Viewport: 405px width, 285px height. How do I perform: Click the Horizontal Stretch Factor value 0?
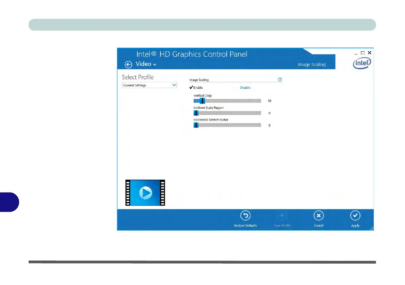[270, 125]
